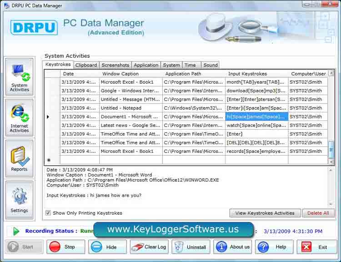
Task: Sort by Window Caption column header
Action: click(x=131, y=74)
